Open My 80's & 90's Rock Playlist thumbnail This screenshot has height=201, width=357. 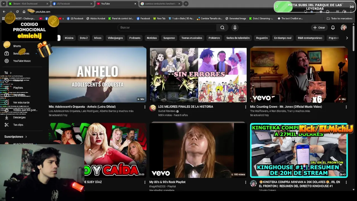[198, 150]
